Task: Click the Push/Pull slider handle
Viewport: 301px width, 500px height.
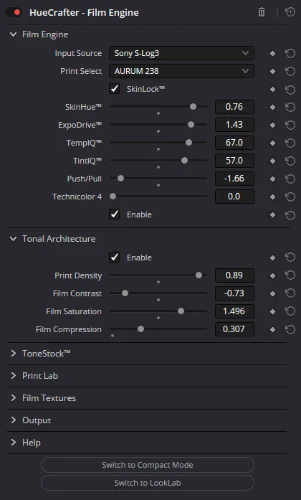Action: (120, 178)
